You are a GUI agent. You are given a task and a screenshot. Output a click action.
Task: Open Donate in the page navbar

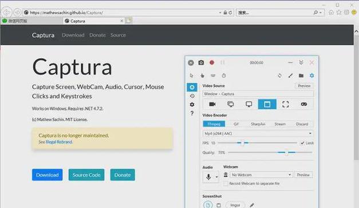click(x=97, y=35)
